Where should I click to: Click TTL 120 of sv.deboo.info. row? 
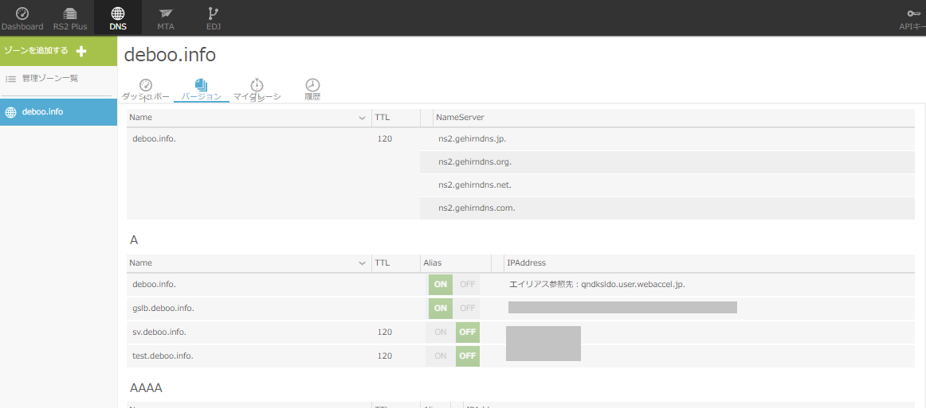[x=384, y=332]
